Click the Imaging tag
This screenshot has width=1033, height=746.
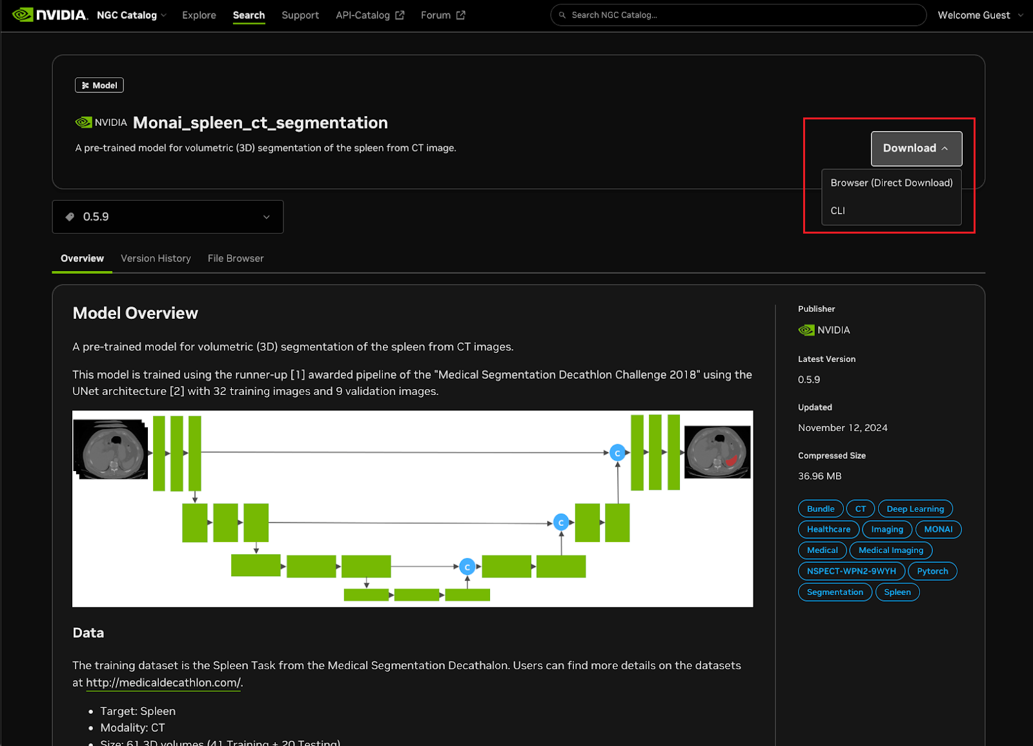(x=887, y=529)
